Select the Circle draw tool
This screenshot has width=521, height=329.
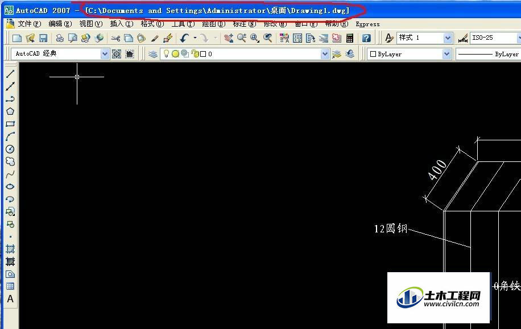tap(10, 149)
